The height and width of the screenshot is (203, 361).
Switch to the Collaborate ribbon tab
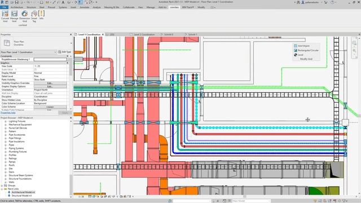coord(129,7)
